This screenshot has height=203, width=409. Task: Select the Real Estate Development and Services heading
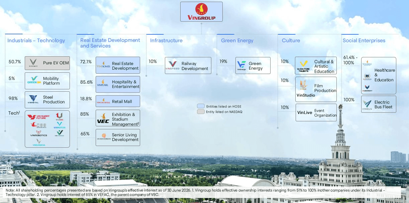[110, 43]
